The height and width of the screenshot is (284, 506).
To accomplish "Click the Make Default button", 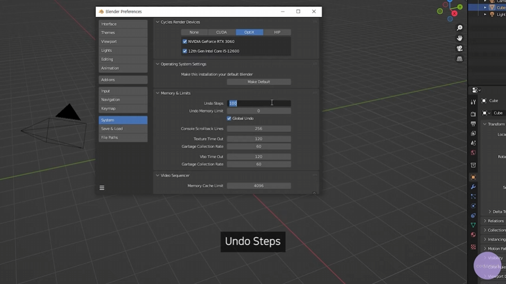I will point(259,82).
